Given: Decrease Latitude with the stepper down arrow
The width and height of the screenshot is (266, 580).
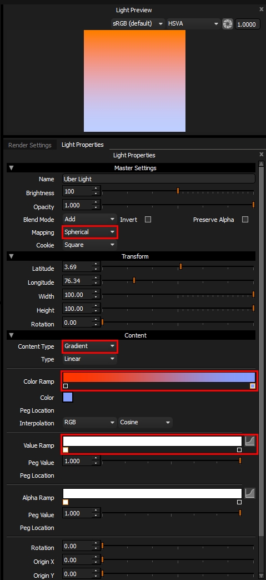Looking at the screenshot, I should pos(96,269).
